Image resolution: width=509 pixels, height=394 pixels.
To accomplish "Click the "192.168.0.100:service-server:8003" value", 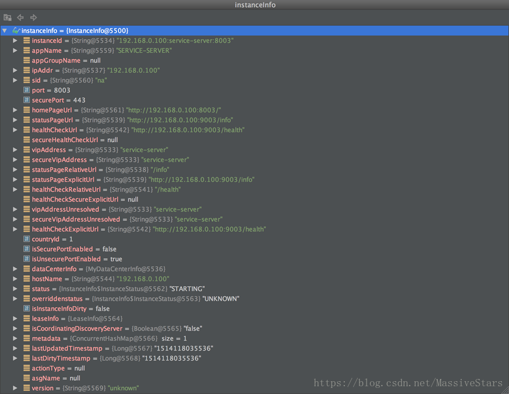I will (x=175, y=41).
